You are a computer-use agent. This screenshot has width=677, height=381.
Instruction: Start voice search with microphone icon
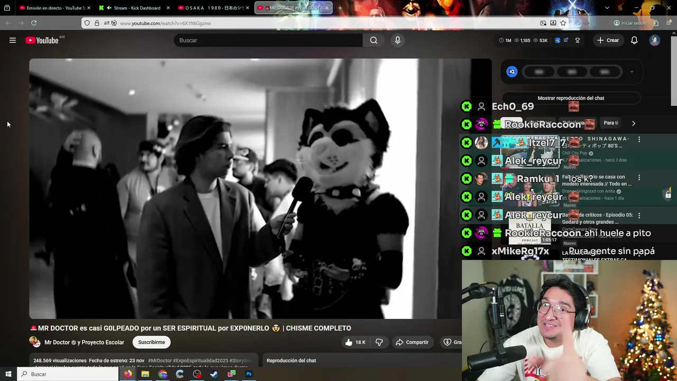point(398,40)
